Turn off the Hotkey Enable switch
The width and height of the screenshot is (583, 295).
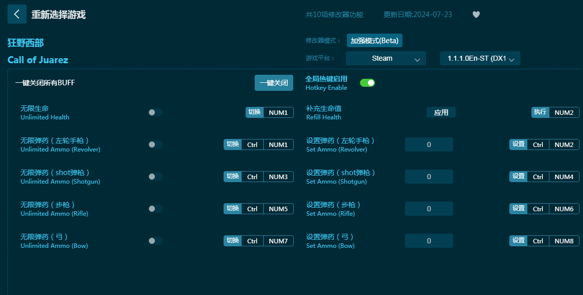click(x=367, y=83)
